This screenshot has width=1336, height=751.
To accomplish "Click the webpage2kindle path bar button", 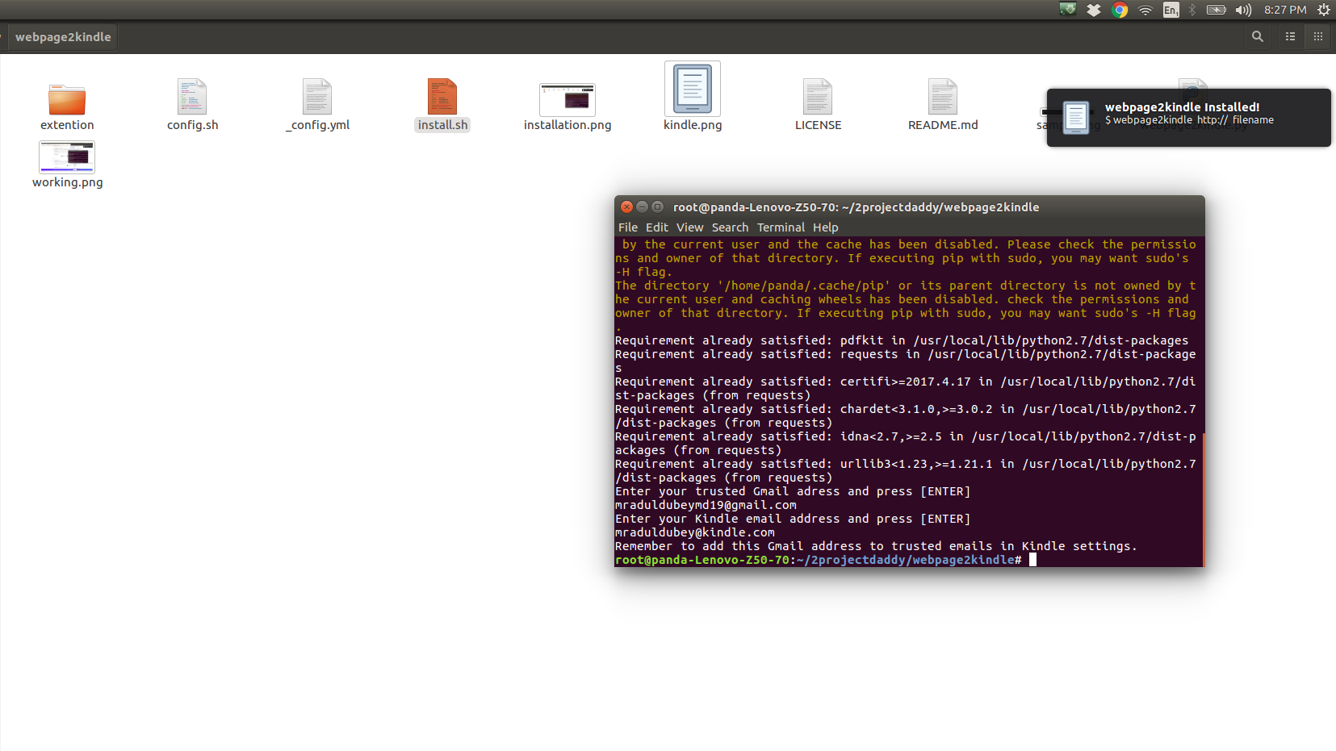I will (63, 37).
